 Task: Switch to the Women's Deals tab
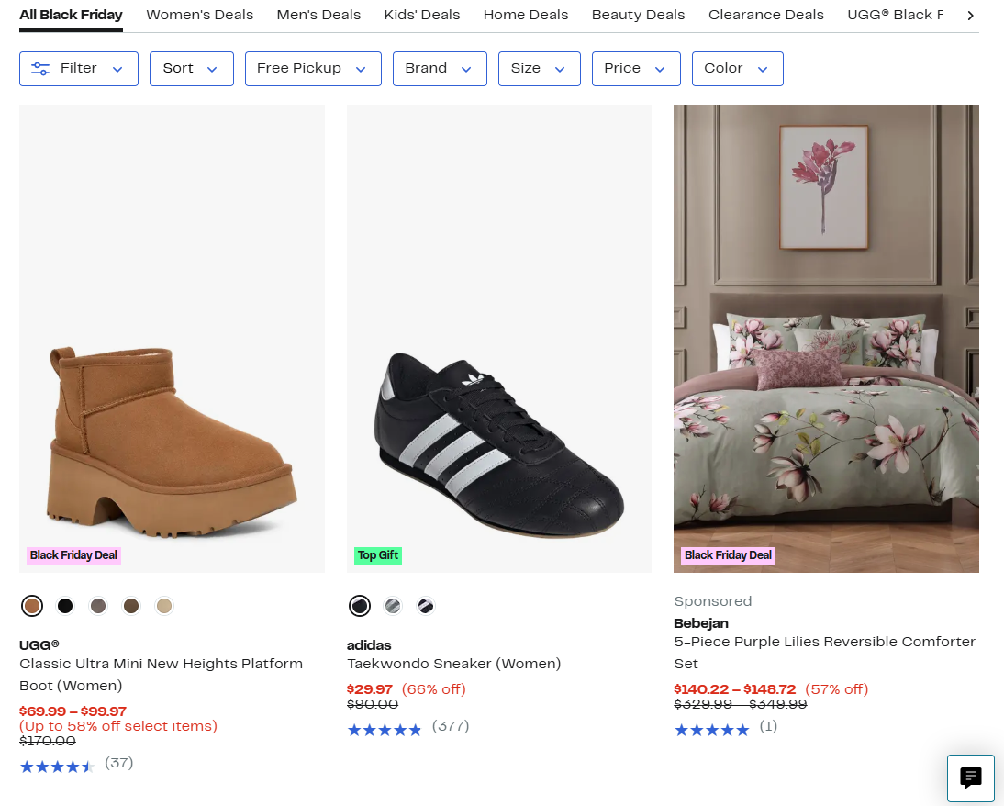(x=199, y=15)
